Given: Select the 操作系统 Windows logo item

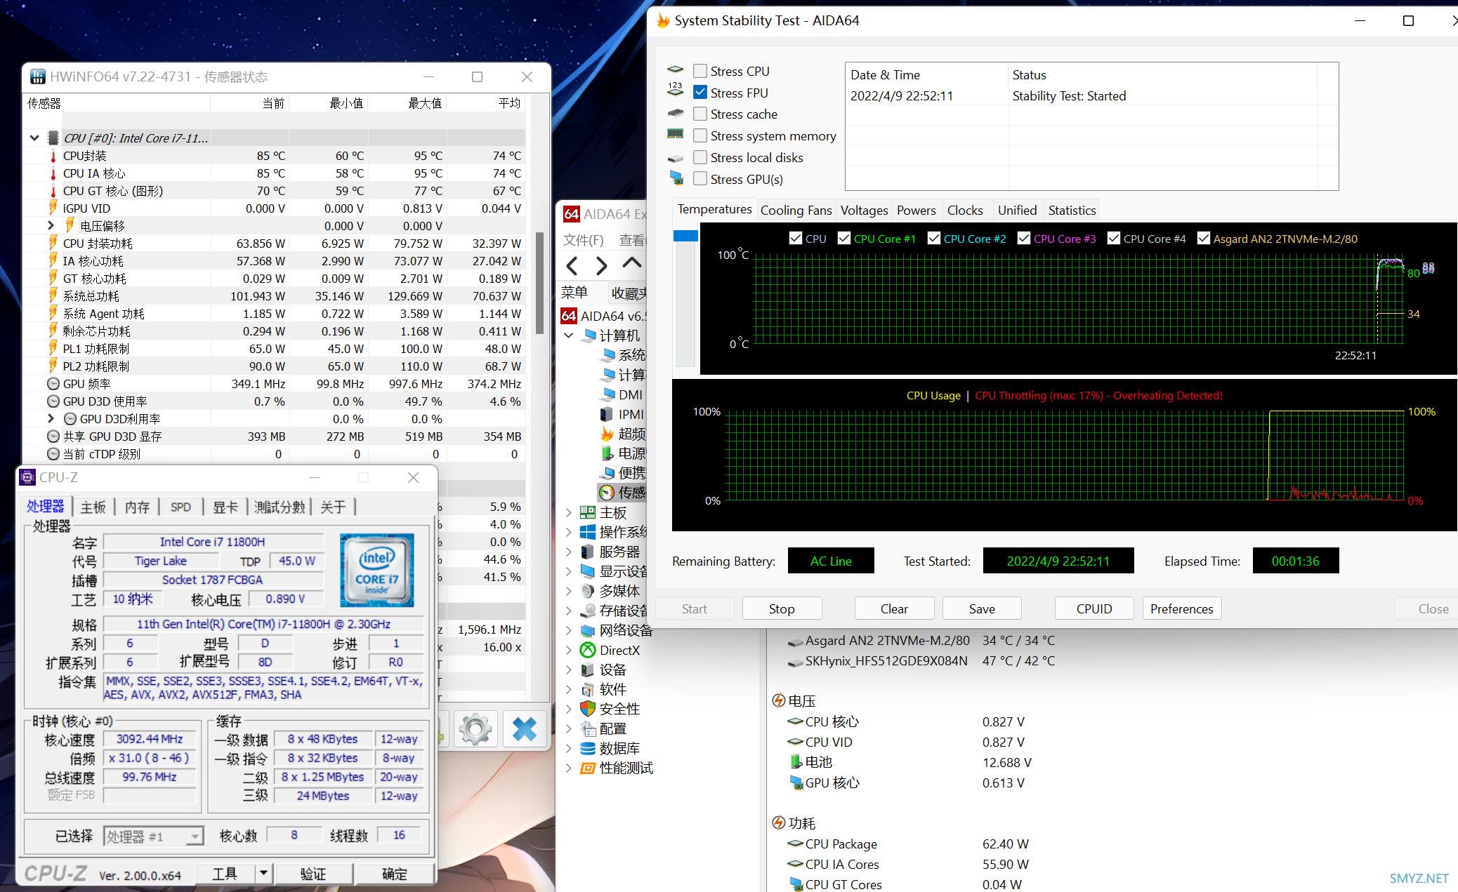Looking at the screenshot, I should point(613,532).
